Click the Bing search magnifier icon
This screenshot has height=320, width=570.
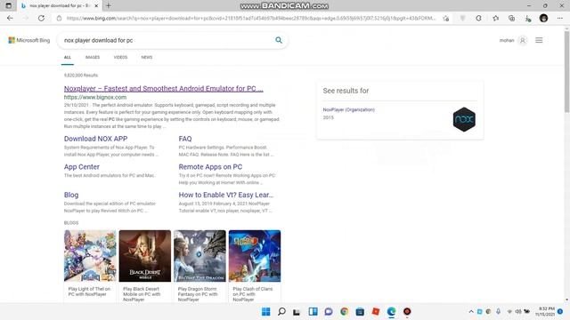tap(279, 40)
